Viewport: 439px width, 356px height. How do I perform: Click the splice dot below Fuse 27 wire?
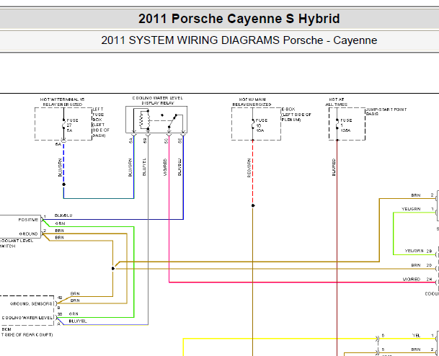click(64, 184)
